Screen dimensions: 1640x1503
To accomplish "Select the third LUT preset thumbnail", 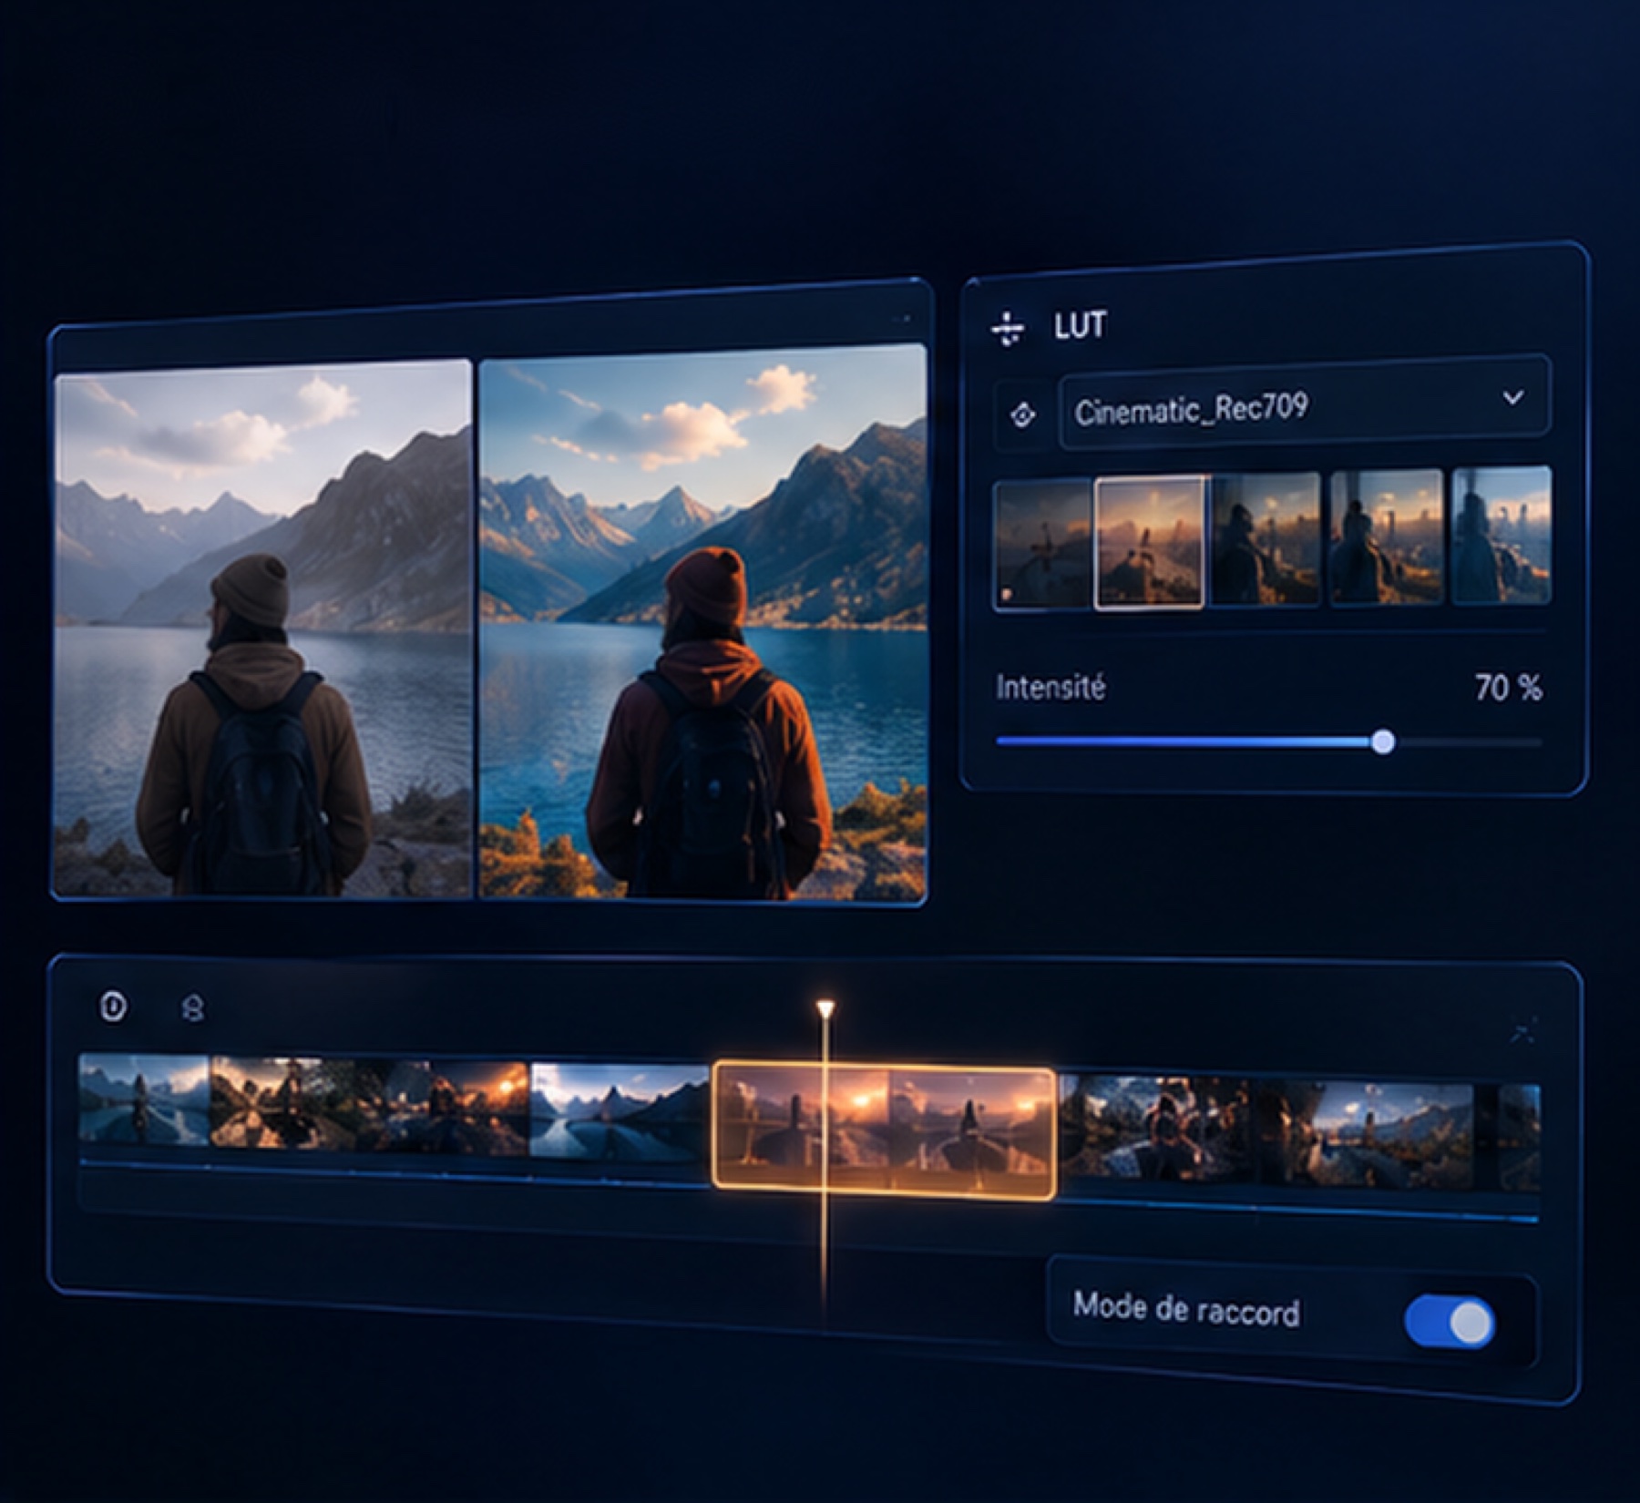I will (x=1266, y=538).
